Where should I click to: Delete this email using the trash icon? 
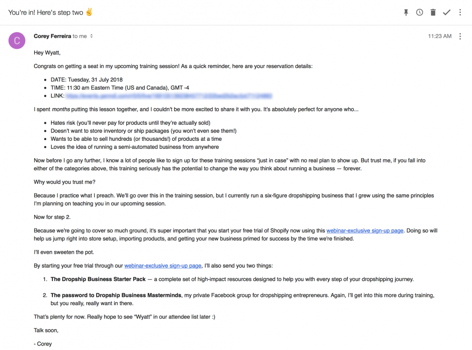pos(433,13)
